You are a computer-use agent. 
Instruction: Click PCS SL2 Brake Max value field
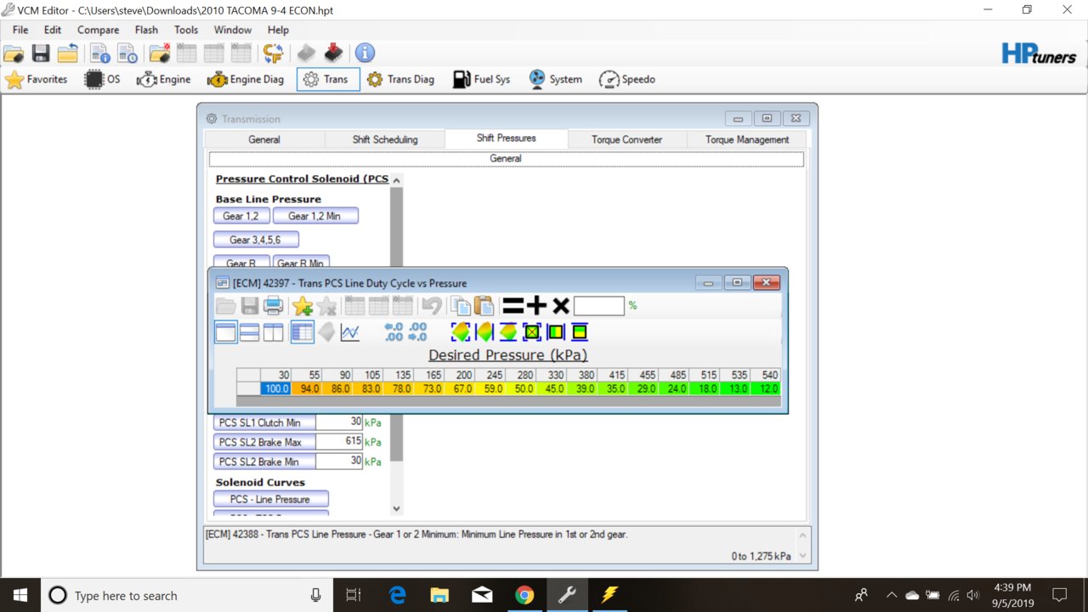pos(338,441)
